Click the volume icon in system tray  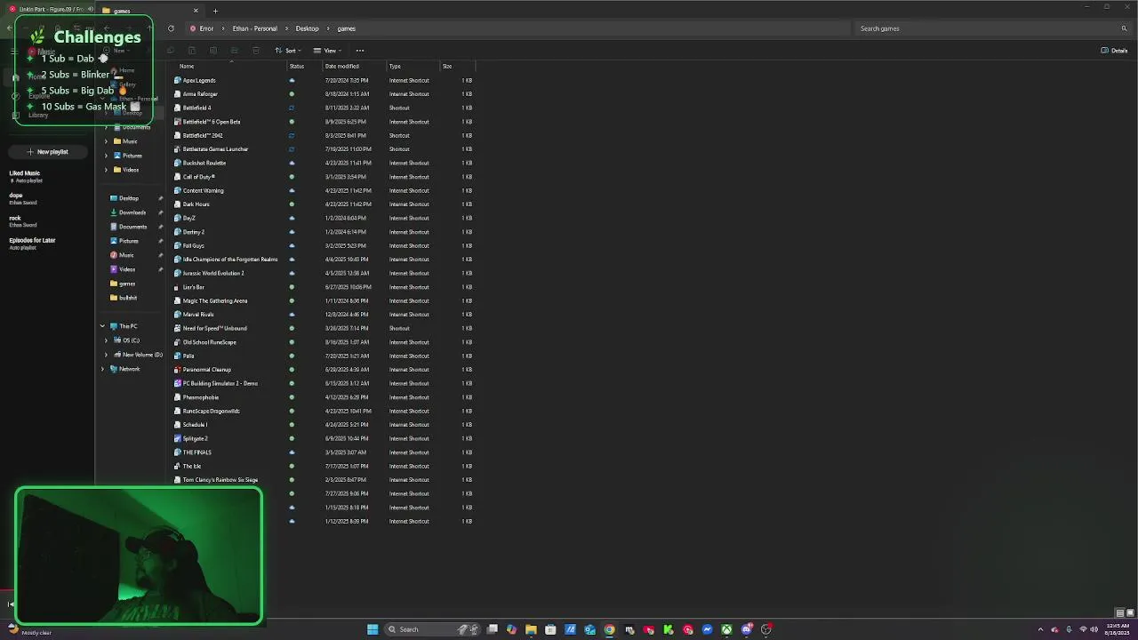click(x=1094, y=629)
